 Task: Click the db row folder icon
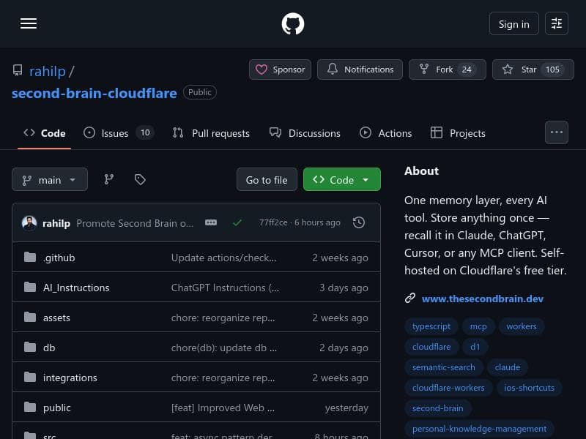pyautogui.click(x=30, y=347)
